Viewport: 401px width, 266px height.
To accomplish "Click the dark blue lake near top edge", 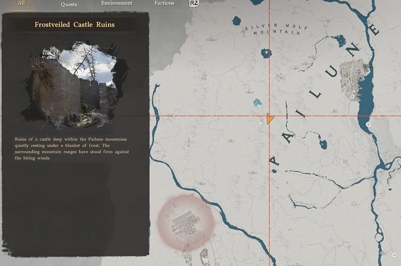I will coord(236,21).
